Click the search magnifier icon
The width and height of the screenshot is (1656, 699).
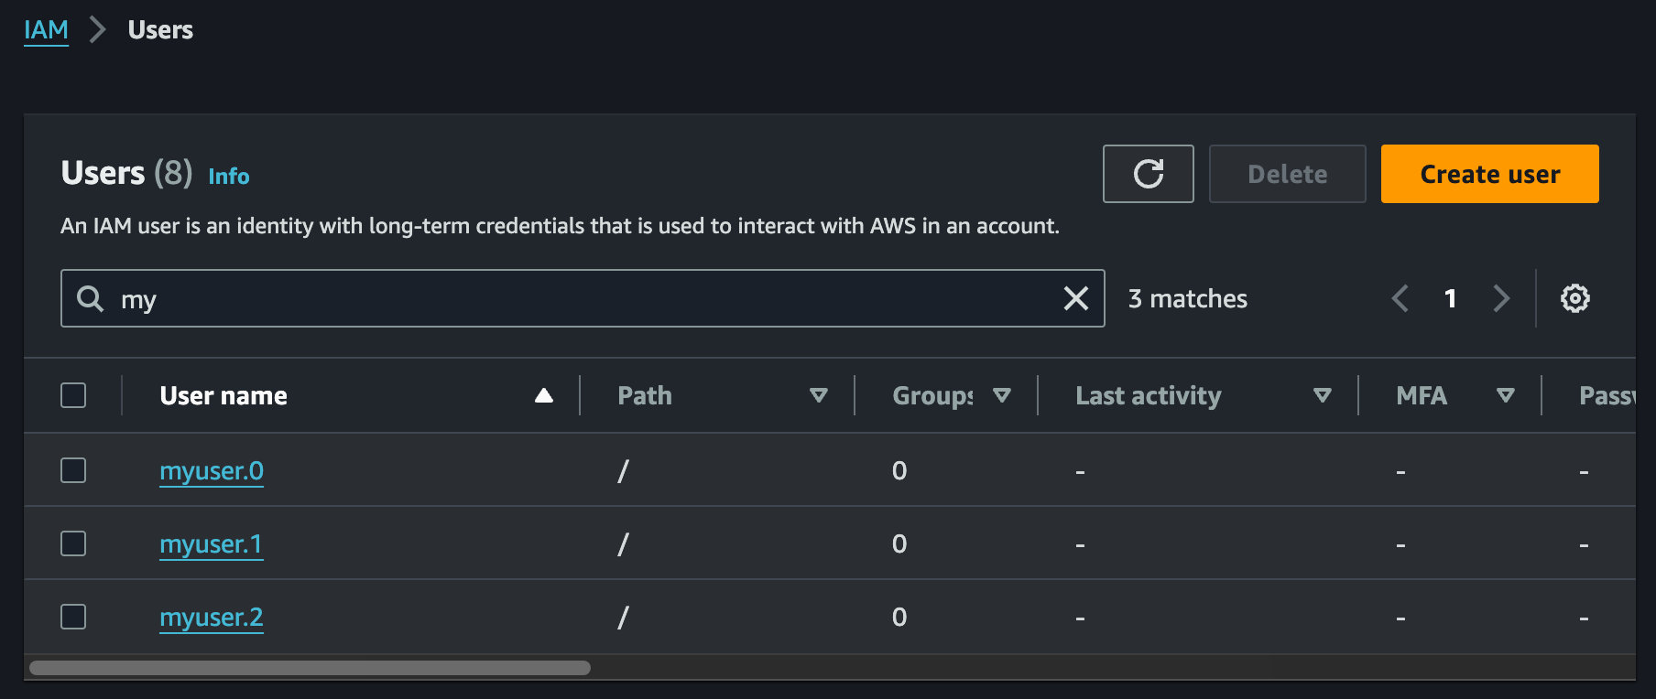[x=90, y=298]
